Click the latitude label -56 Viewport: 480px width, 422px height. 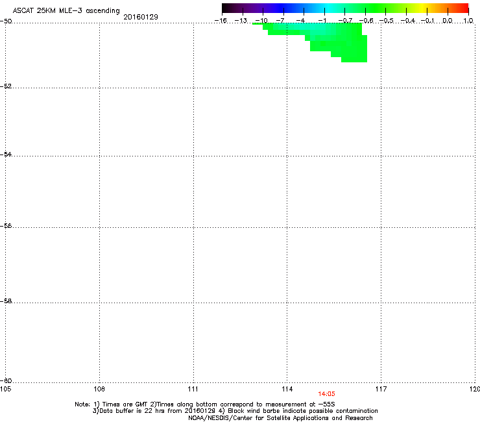coord(6,225)
